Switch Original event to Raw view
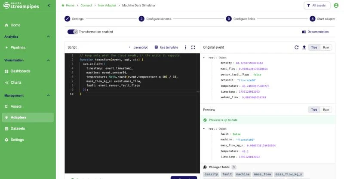Image resolution: width=344 pixels, height=179 pixels. [x=326, y=47]
